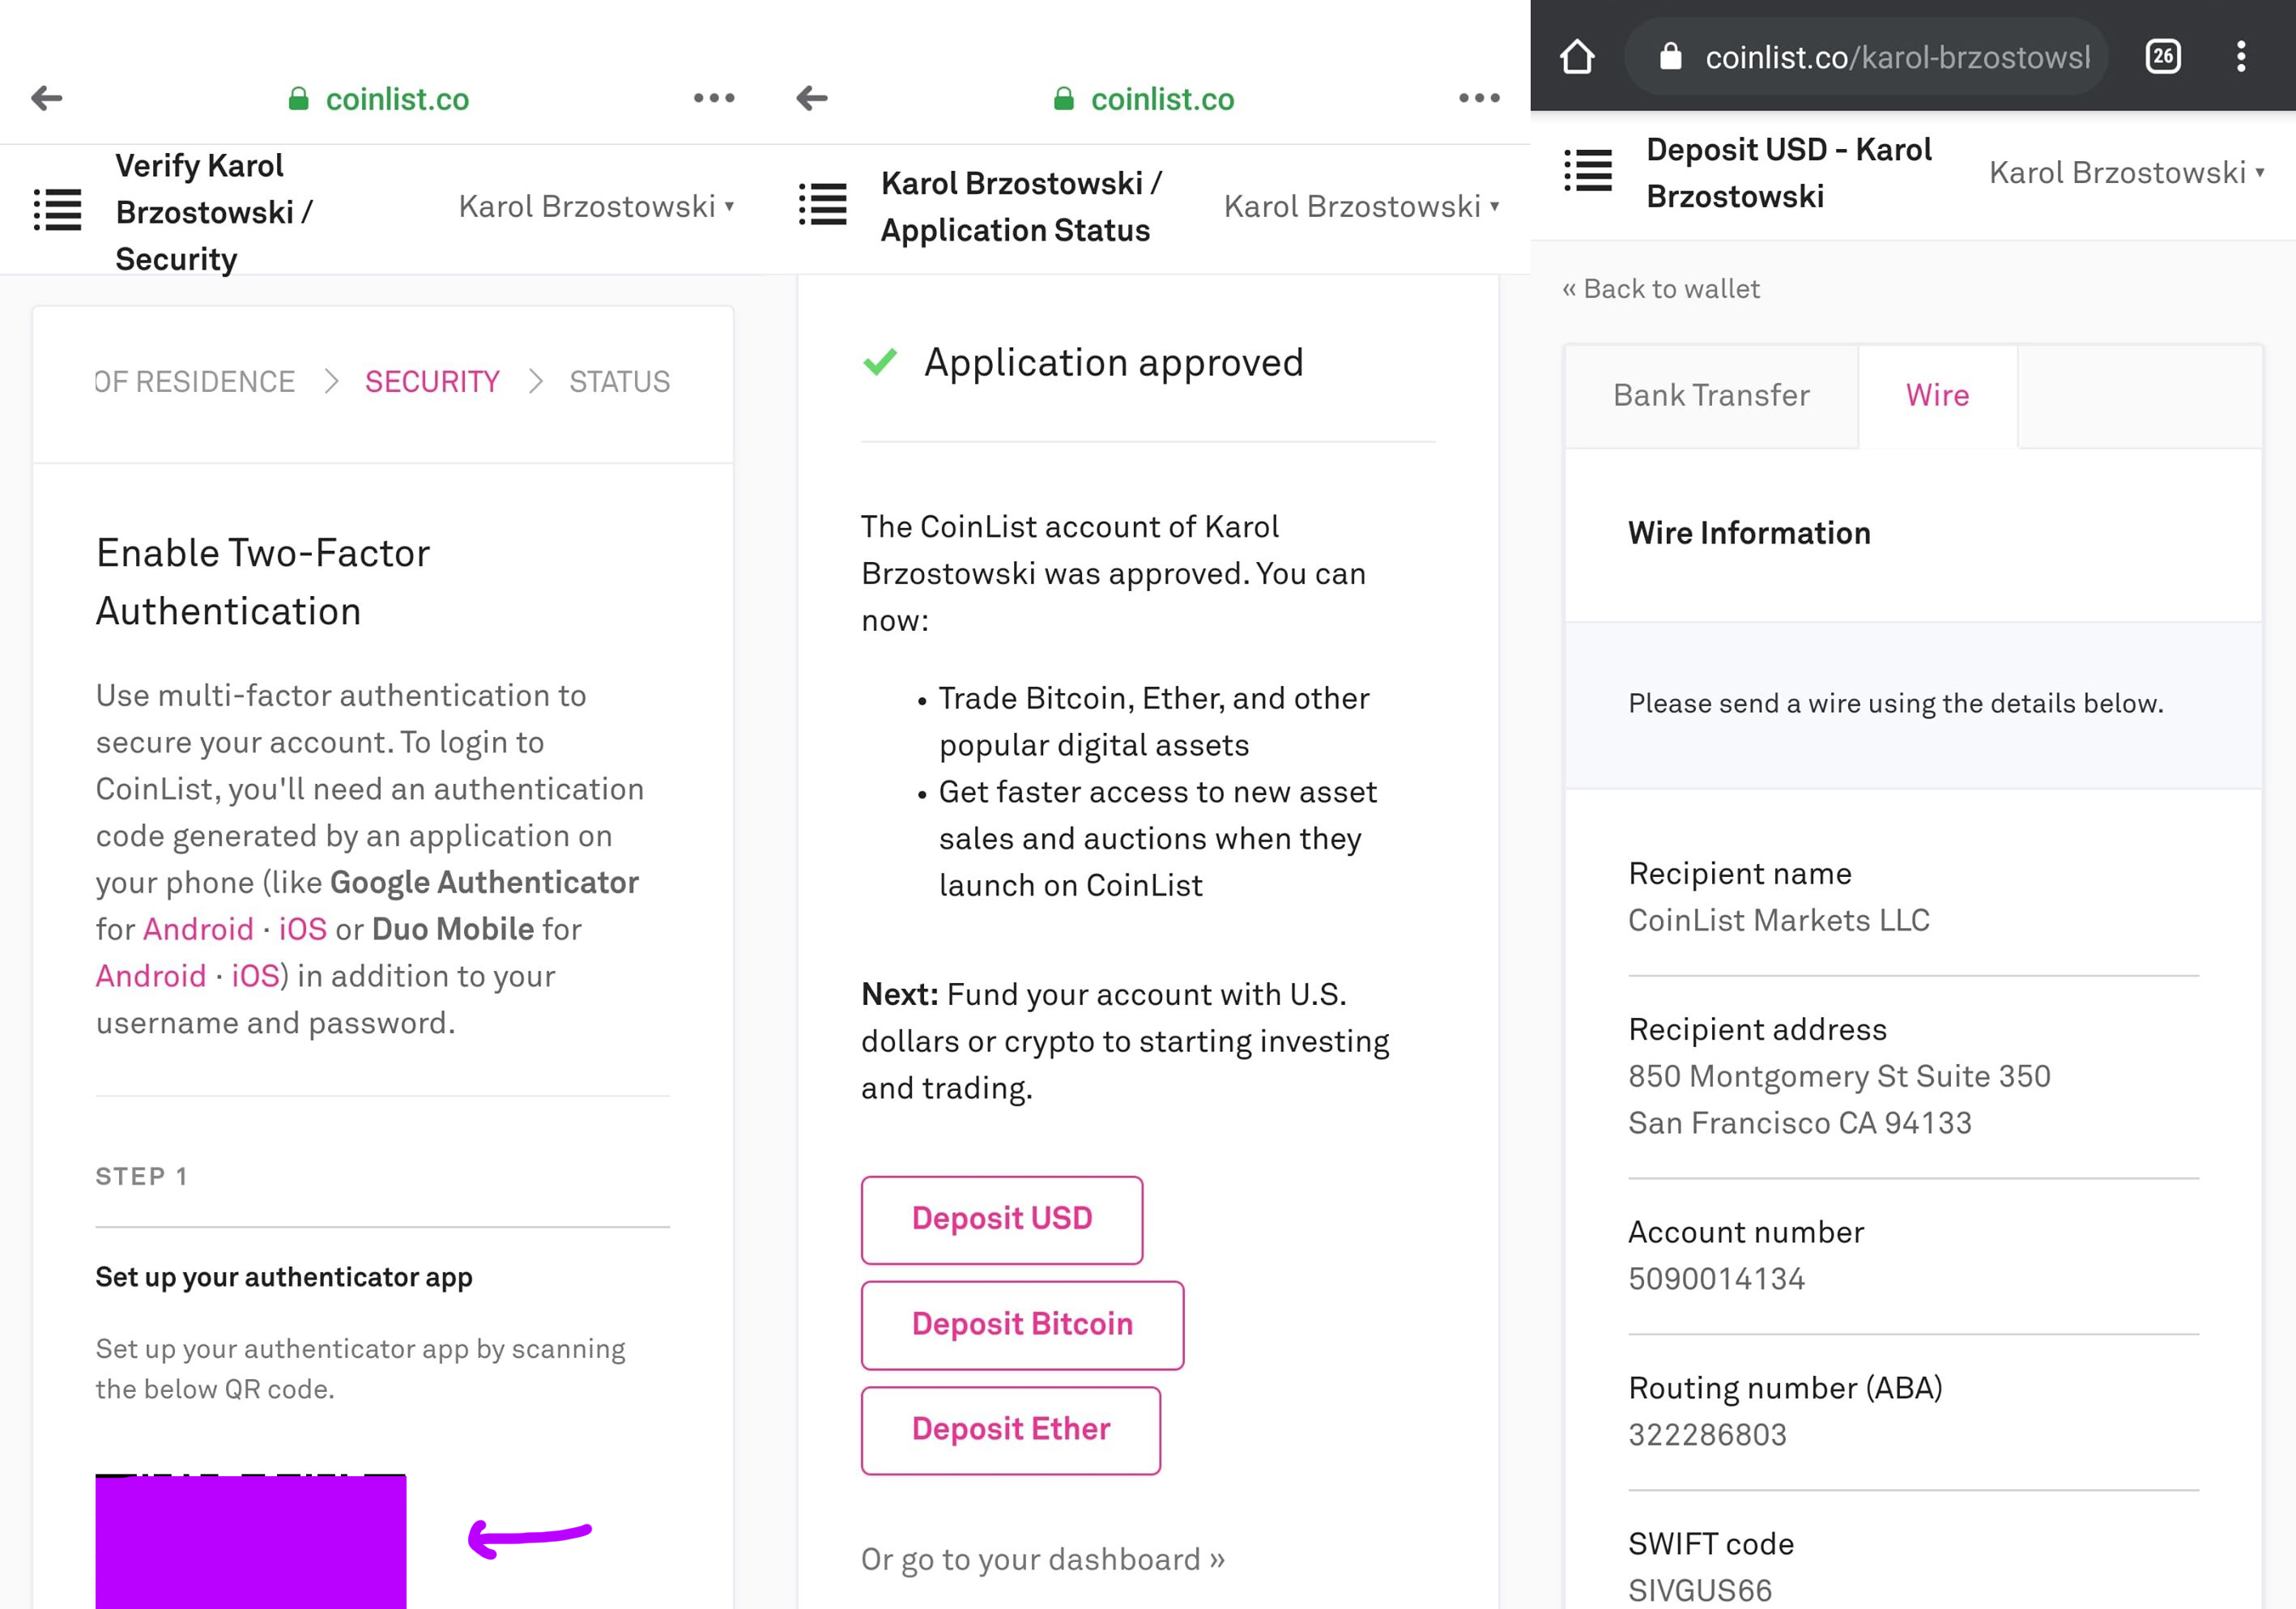The image size is (2296, 1609).
Task: Open hamburger menu beside Verify Karol Brzostowski
Action: click(x=58, y=209)
